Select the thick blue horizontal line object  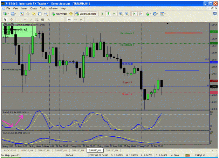tap(182, 71)
